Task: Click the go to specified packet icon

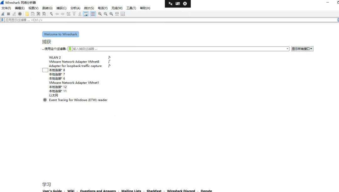Action: (x=68, y=14)
